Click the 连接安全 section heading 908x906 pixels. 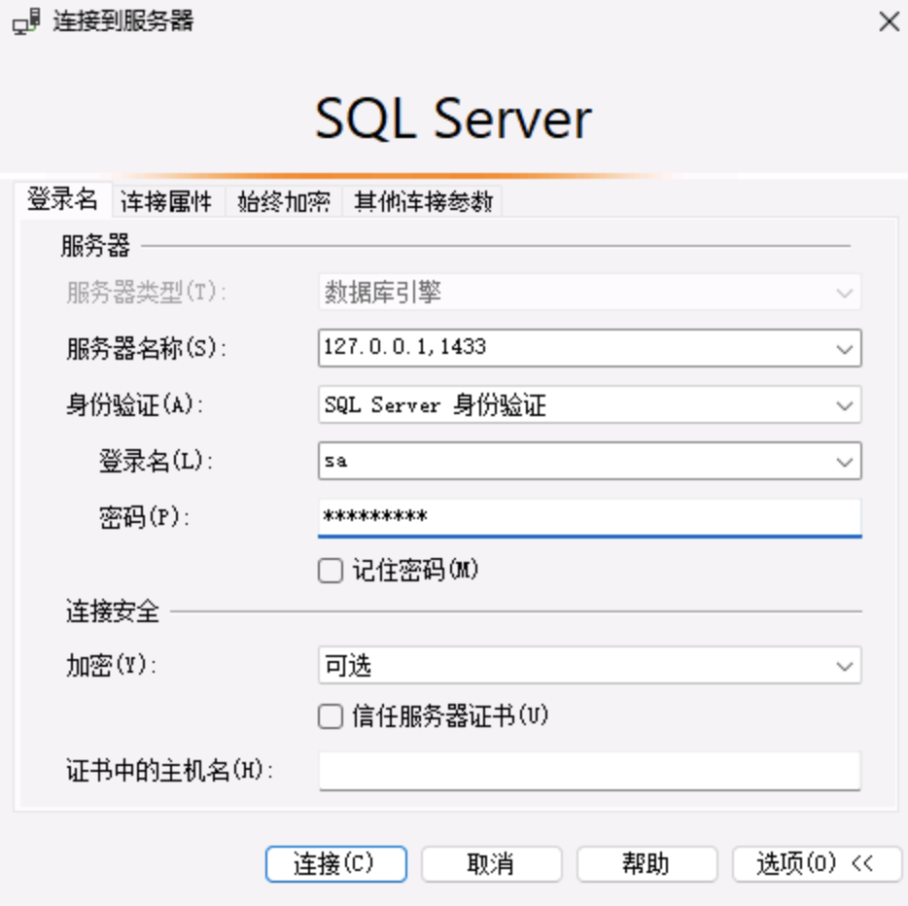[x=113, y=611]
